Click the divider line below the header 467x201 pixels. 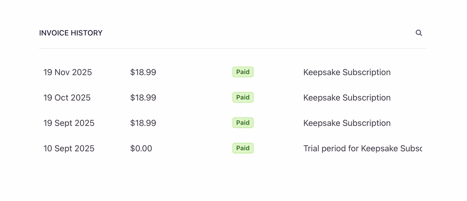[x=233, y=48]
